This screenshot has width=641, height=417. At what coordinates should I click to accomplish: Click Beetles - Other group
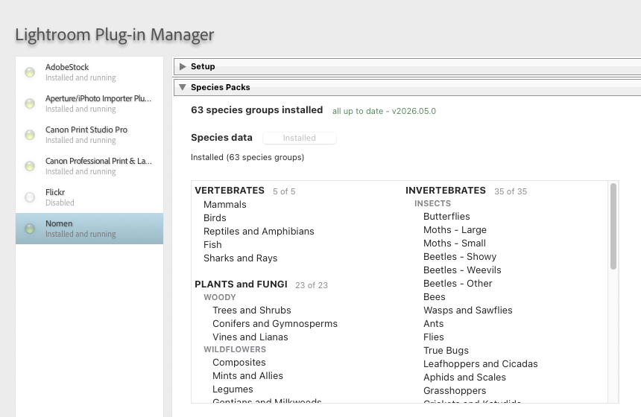click(x=458, y=284)
